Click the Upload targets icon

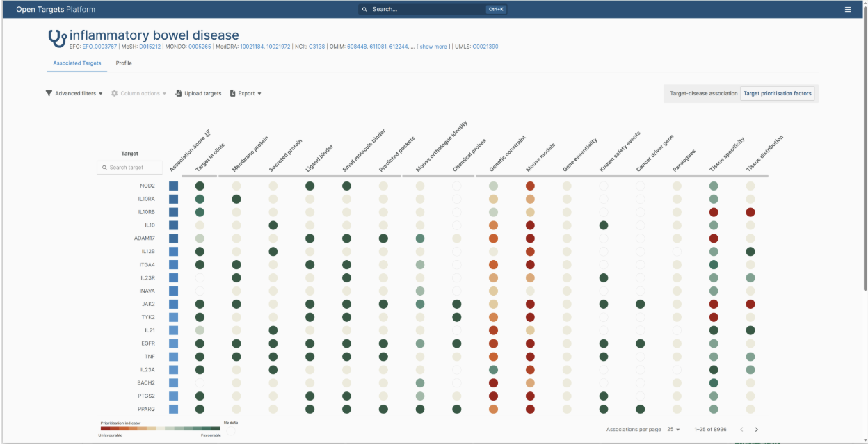(179, 93)
